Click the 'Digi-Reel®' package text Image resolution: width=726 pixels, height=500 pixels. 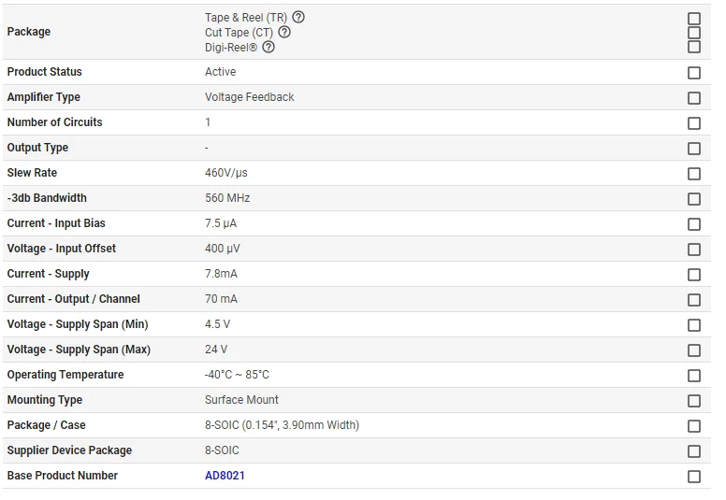tap(231, 47)
